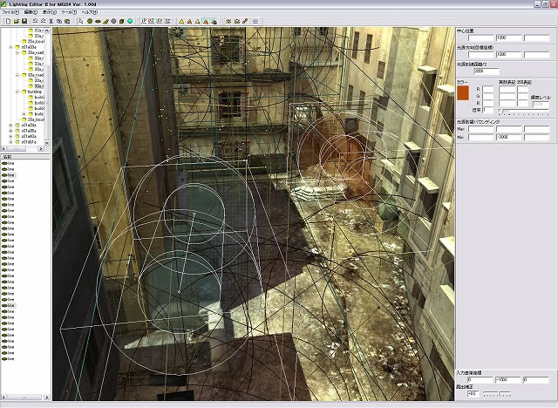Viewport: 558px width, 408px height.
Task: Select the arrow pointer selection tool
Action: [79, 20]
